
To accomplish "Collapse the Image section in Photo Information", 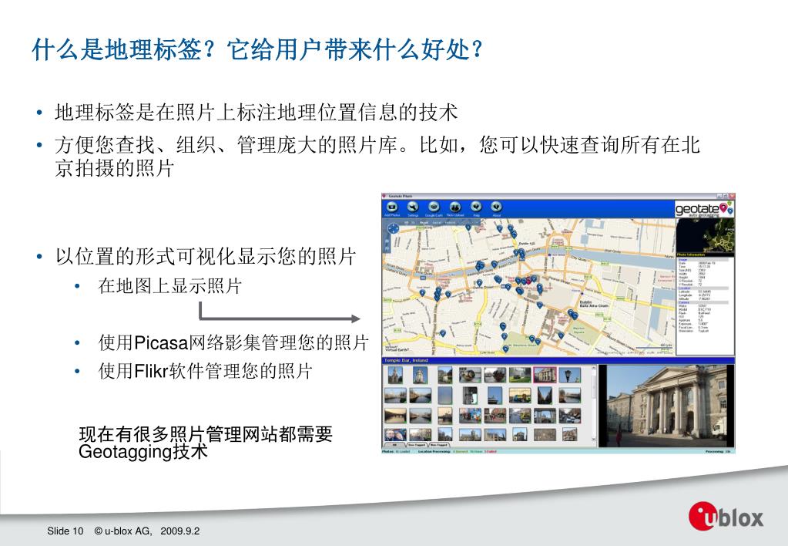I will (x=703, y=260).
